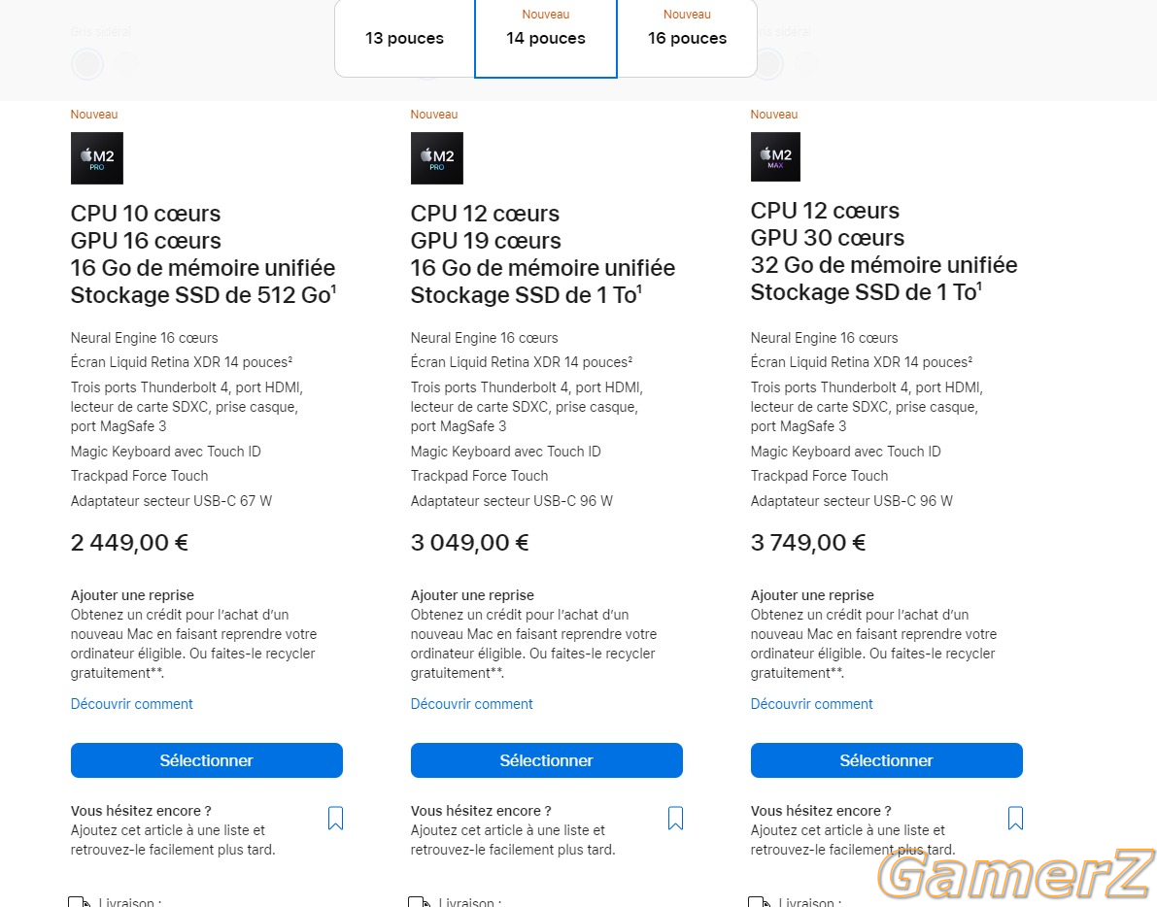Click the delivery icon under the first model

[79, 901]
